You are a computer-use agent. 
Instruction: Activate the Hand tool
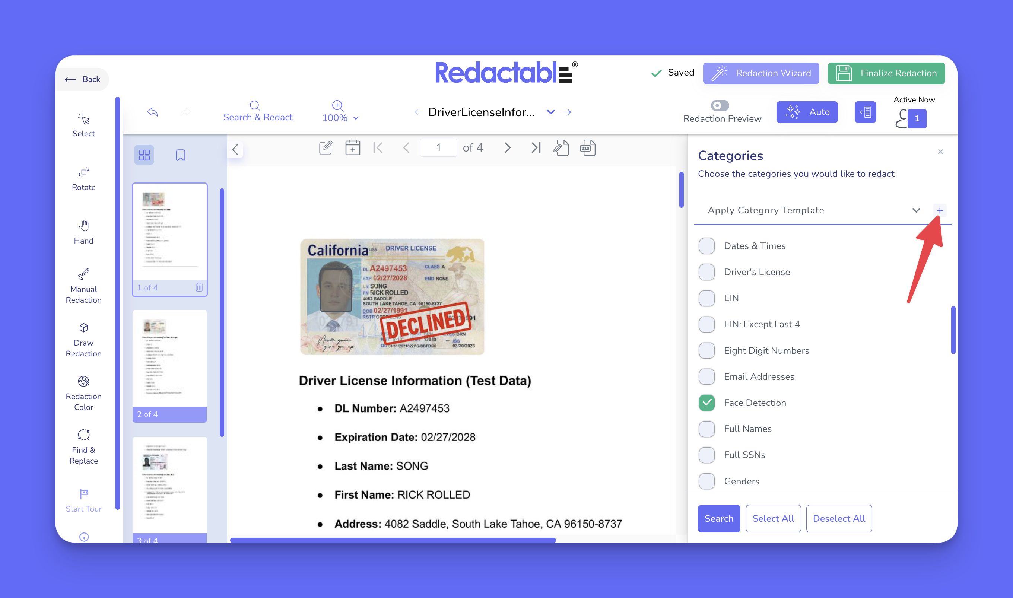pyautogui.click(x=83, y=232)
